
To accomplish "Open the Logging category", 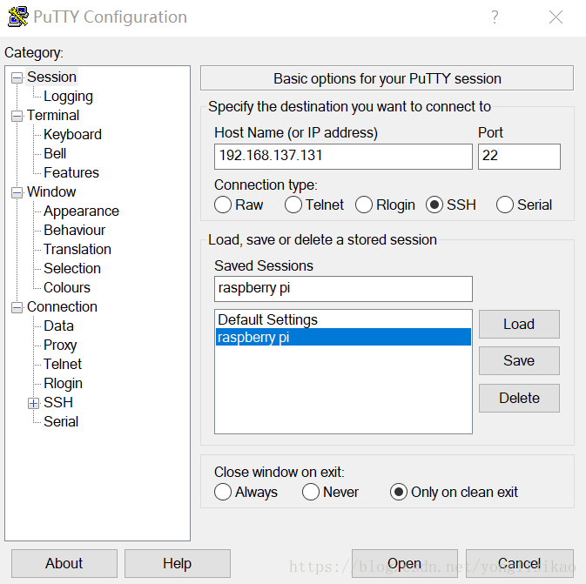I will click(68, 97).
